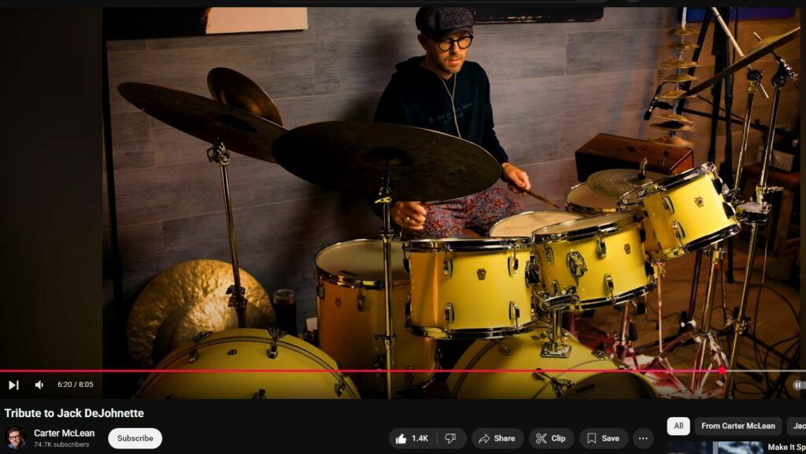Open the Share dialog
This screenshot has width=806, height=454.
coord(497,438)
